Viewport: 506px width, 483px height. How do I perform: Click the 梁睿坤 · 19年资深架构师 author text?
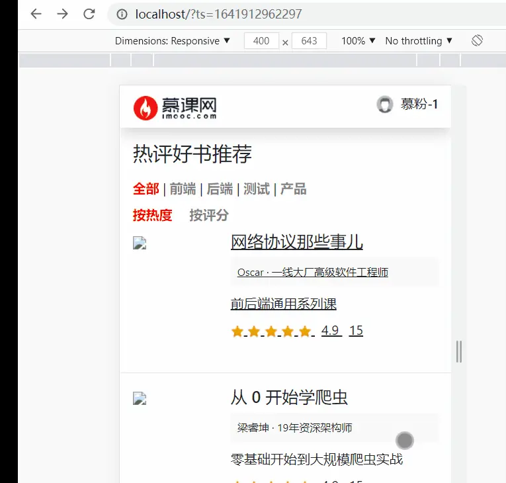(x=294, y=428)
